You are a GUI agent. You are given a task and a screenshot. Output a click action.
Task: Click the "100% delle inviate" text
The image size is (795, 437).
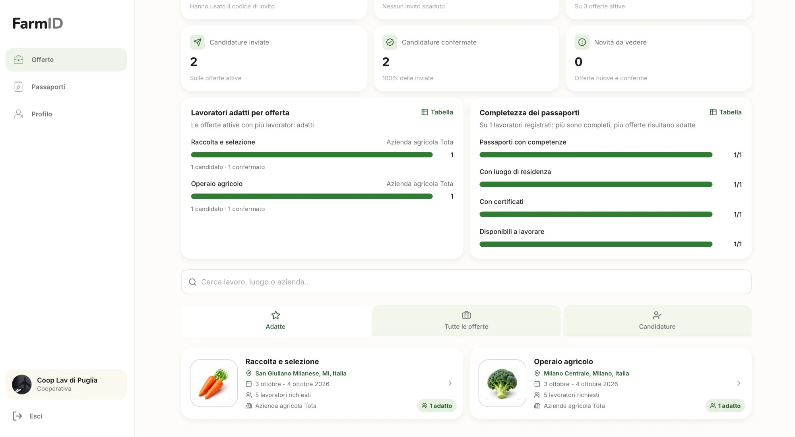click(408, 78)
